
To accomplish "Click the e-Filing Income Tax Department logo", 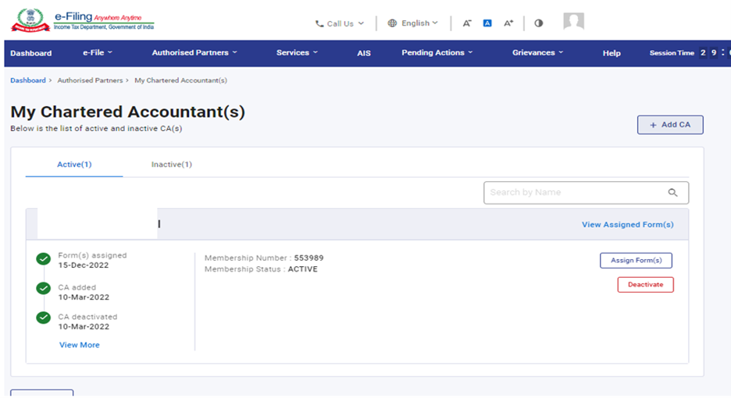I will click(x=82, y=21).
